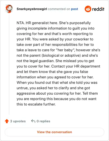Upvote using the orange up arrow

coord(7,121)
